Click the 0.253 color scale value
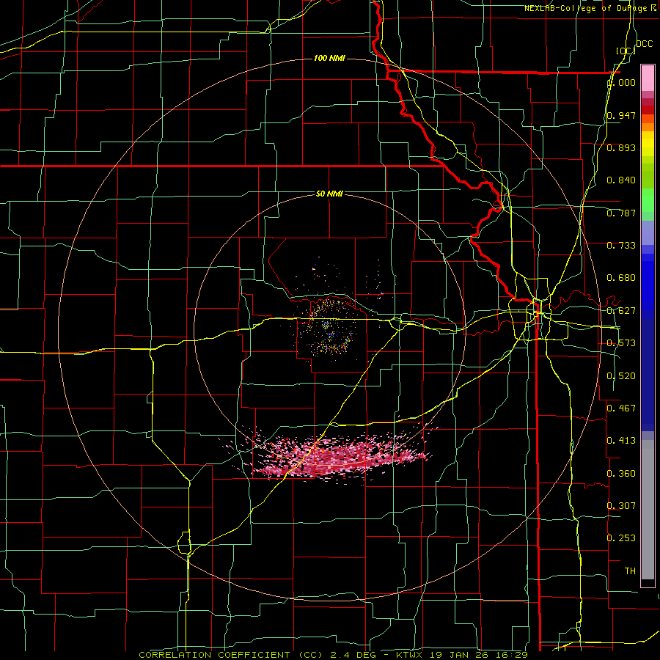 (621, 538)
